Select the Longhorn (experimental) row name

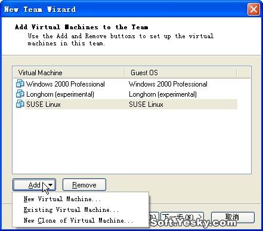pyautogui.click(x=60, y=94)
